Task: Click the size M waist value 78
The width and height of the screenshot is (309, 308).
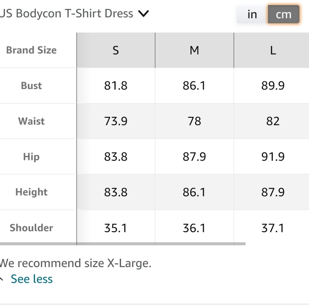Action: pos(194,121)
